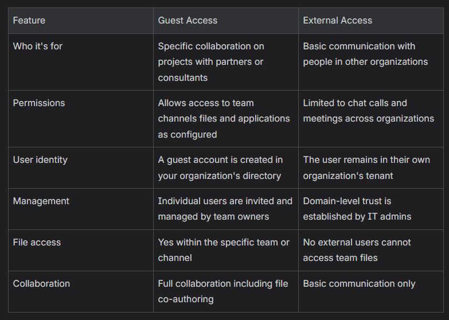Select the "File access" row label
This screenshot has height=320, width=449.
(37, 243)
